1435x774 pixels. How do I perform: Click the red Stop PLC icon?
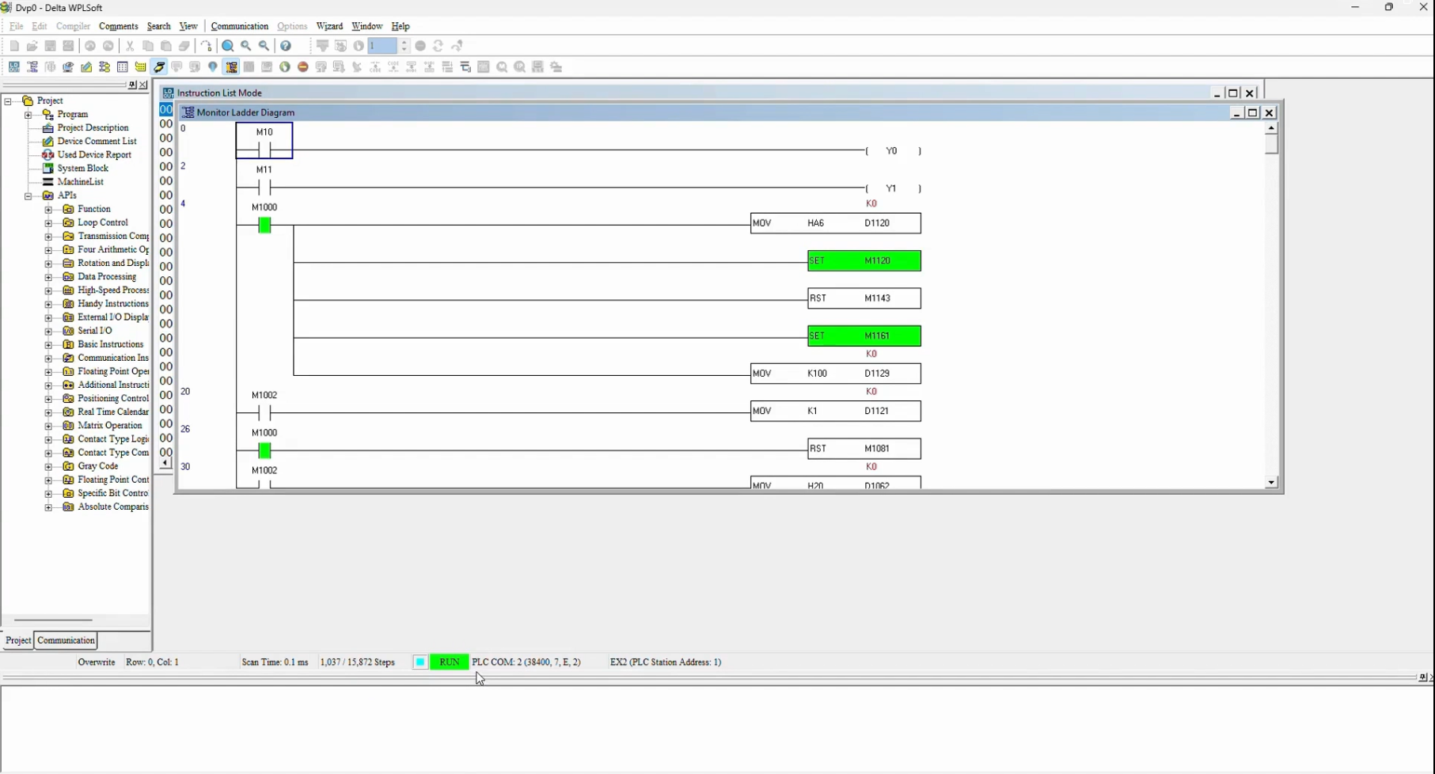(x=302, y=67)
